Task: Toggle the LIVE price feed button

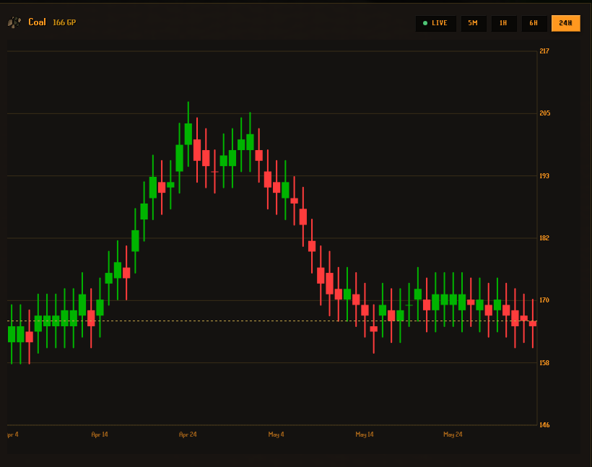Action: (x=435, y=23)
